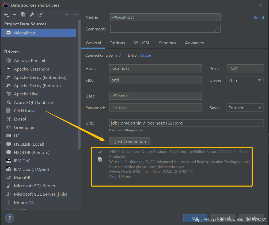Expand the Comment field editor
Viewport: 269px width, 225px height.
(216, 29)
